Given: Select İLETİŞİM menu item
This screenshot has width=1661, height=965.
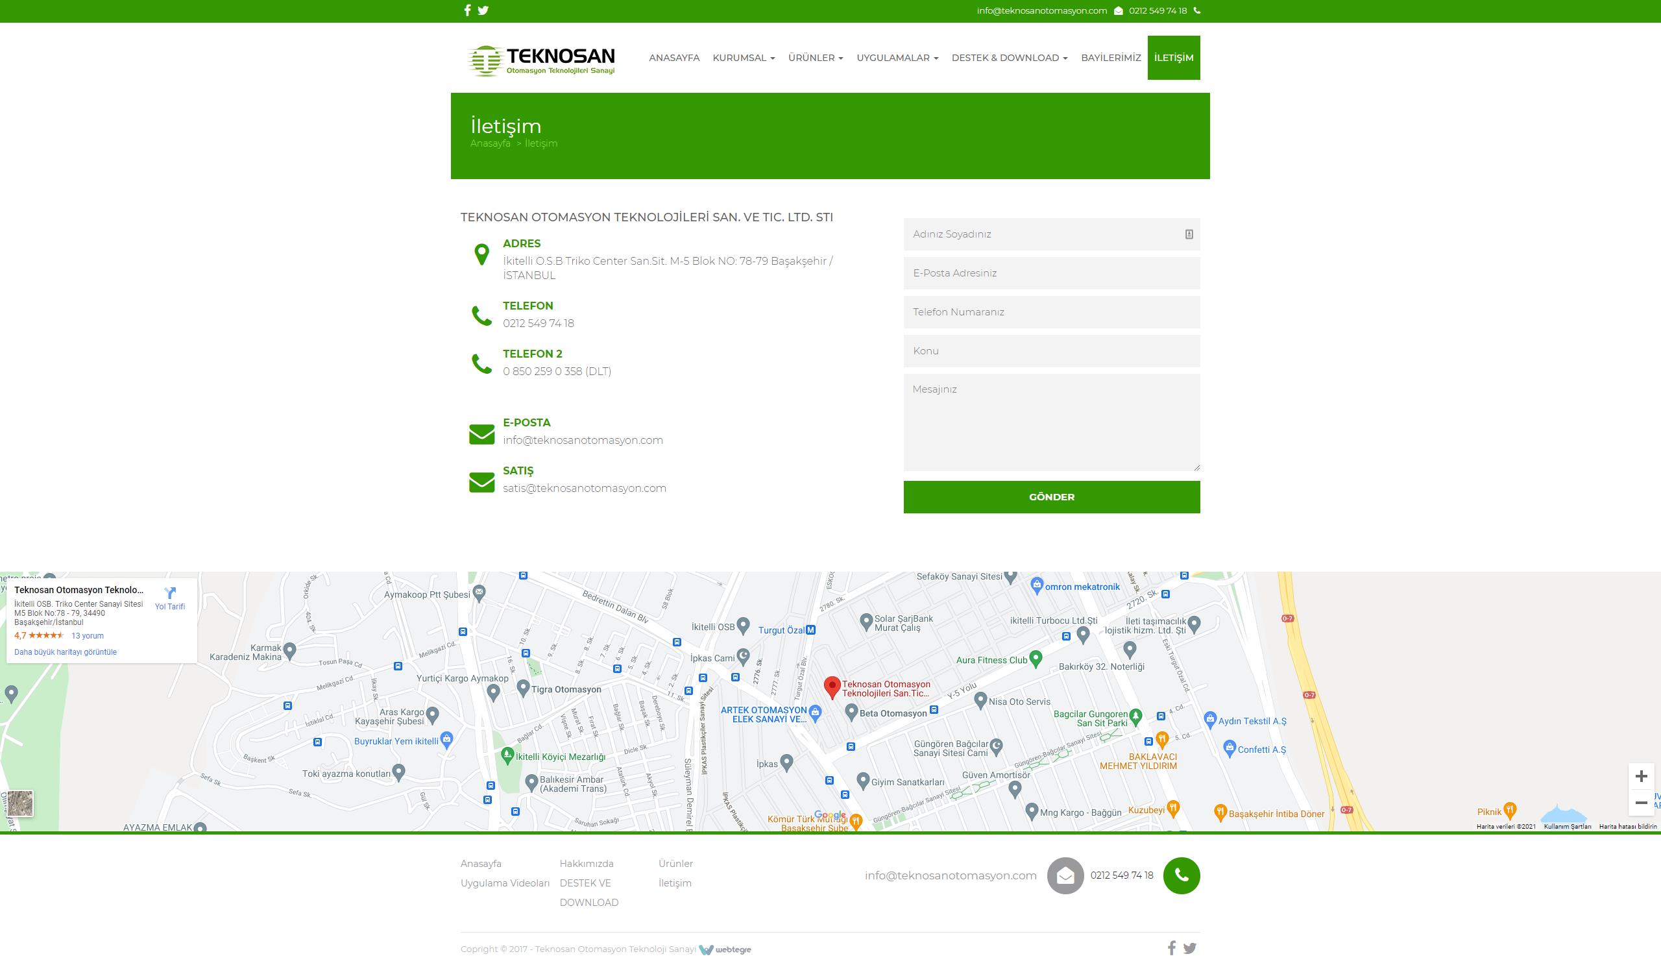Looking at the screenshot, I should click(x=1173, y=58).
